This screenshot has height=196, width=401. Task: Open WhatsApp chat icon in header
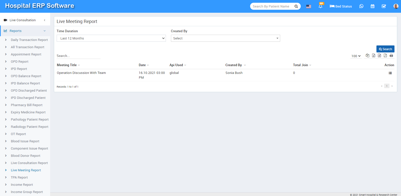(x=361, y=6)
